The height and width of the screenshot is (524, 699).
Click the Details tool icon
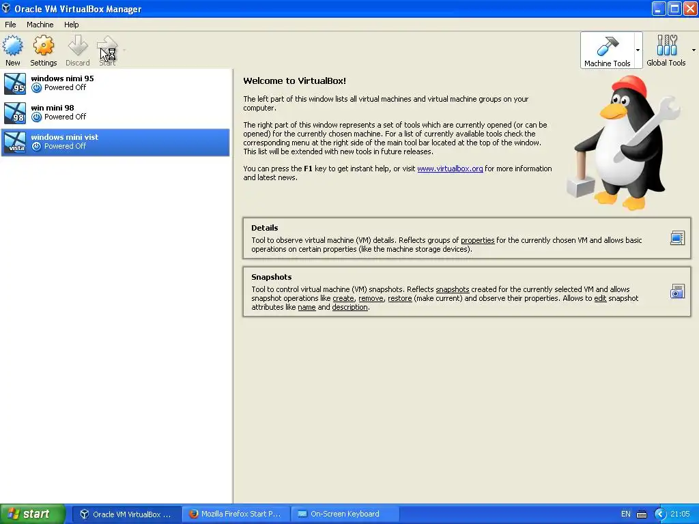pos(677,238)
